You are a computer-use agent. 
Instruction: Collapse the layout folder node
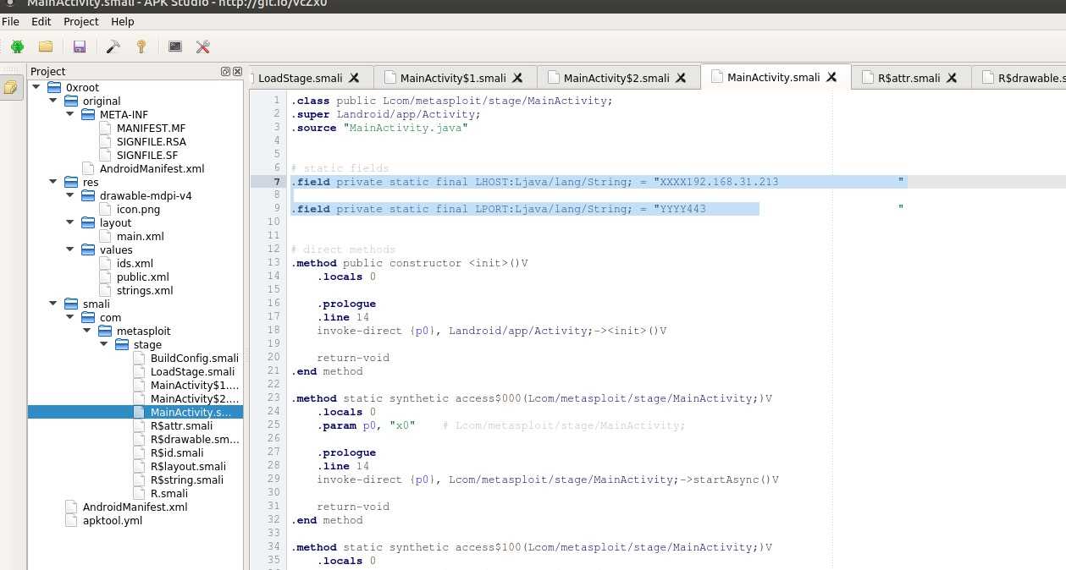point(70,222)
